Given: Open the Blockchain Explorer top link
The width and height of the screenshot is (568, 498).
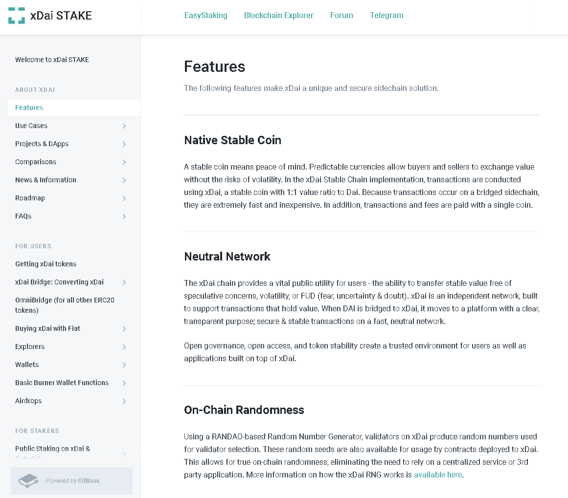Looking at the screenshot, I should [279, 15].
